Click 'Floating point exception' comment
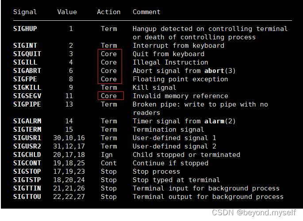This screenshot has width=303, height=221. coord(180,79)
